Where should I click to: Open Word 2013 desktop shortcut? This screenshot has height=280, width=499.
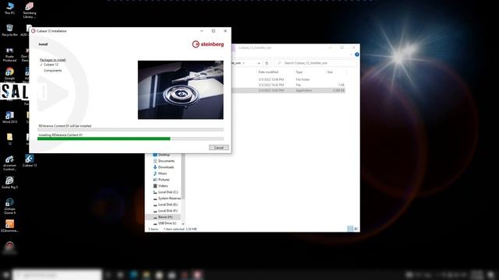coord(9,117)
